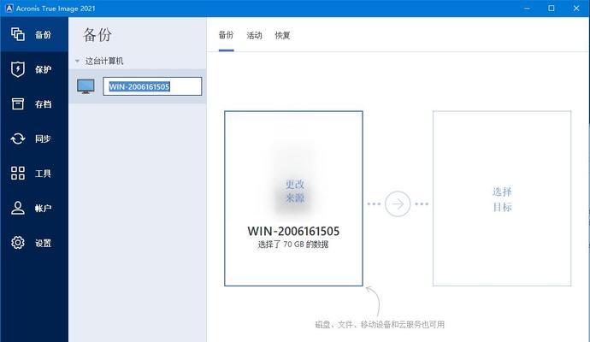Click 选择目标 to choose destination

(x=502, y=199)
